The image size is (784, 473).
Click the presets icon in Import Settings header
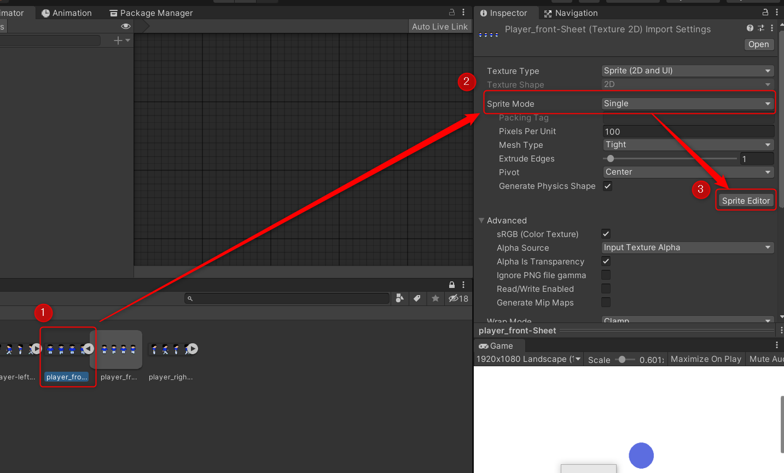(x=760, y=28)
